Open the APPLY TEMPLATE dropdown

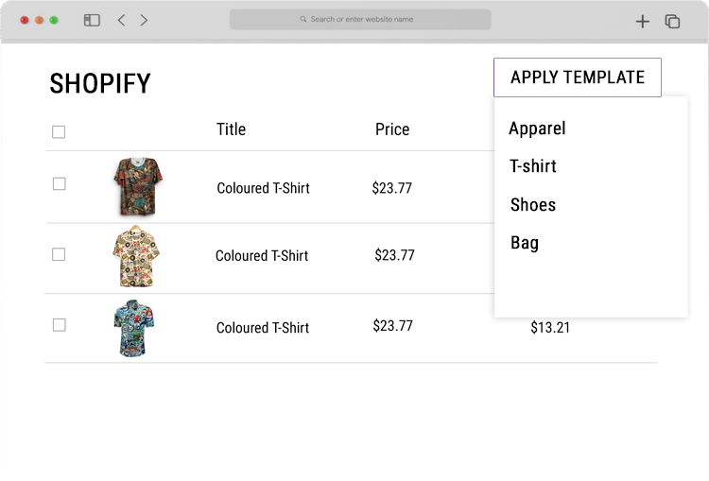(578, 77)
